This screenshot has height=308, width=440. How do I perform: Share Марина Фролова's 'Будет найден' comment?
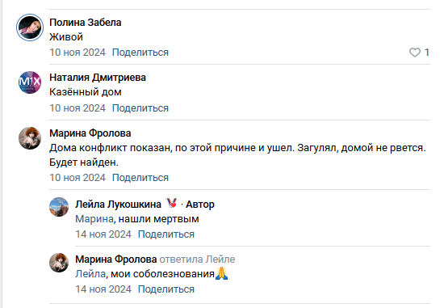click(140, 178)
